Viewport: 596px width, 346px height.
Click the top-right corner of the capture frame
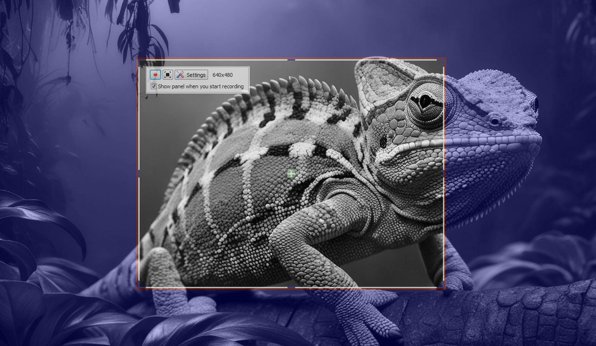point(444,60)
